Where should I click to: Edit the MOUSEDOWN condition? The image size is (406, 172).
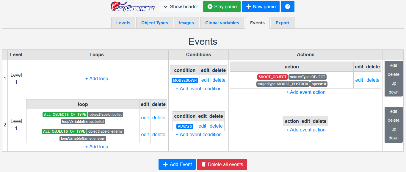205,80
